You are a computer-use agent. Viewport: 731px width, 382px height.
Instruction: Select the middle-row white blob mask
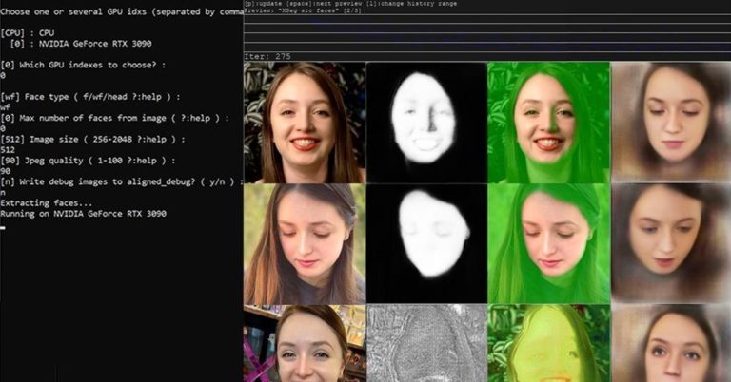426,243
